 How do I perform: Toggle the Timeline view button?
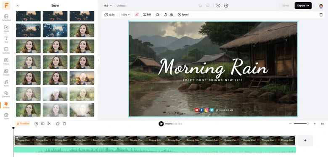[x=23, y=124]
